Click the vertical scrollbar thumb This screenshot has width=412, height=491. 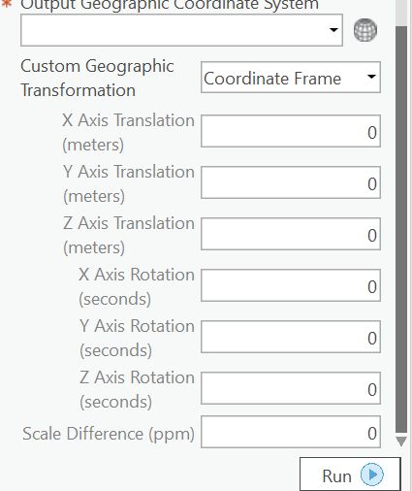click(401, 230)
